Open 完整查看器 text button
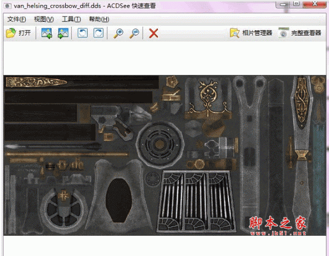329x256 pixels. [306, 33]
